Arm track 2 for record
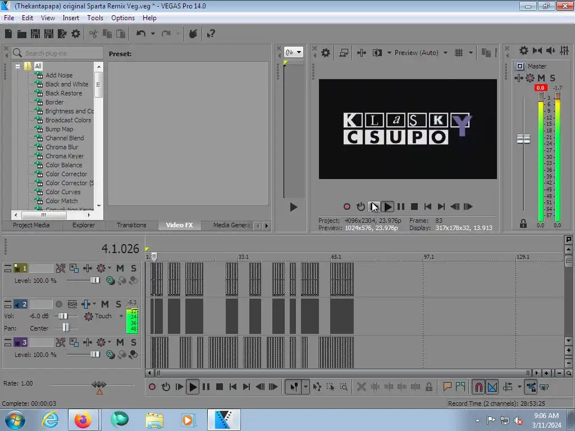Viewport: 575px width, 431px height. coord(58,304)
